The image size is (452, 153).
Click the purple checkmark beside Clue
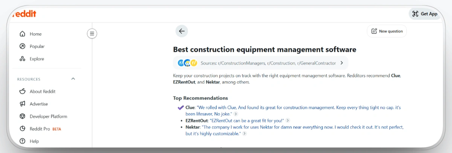[181, 108]
